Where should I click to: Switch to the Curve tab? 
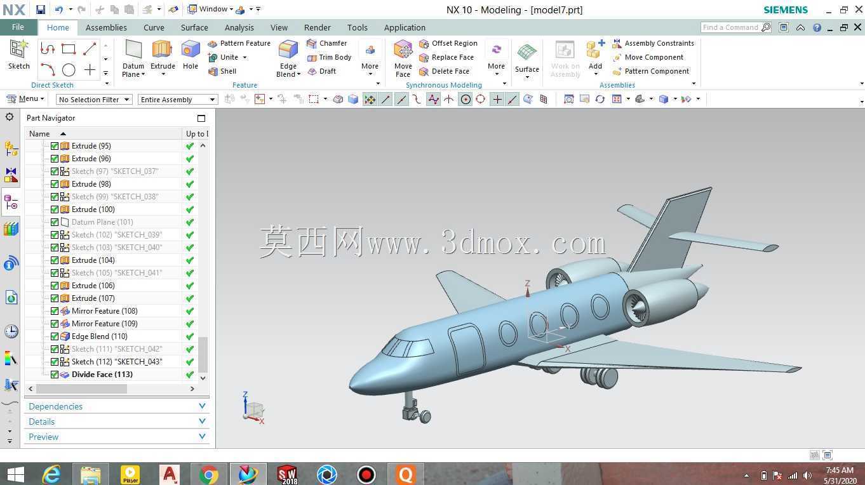point(154,27)
